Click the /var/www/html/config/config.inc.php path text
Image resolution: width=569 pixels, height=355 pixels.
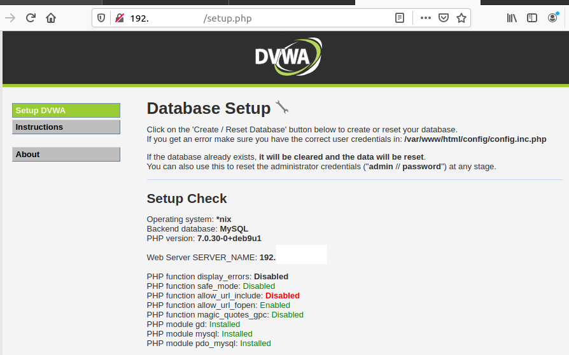pyautogui.click(x=475, y=139)
